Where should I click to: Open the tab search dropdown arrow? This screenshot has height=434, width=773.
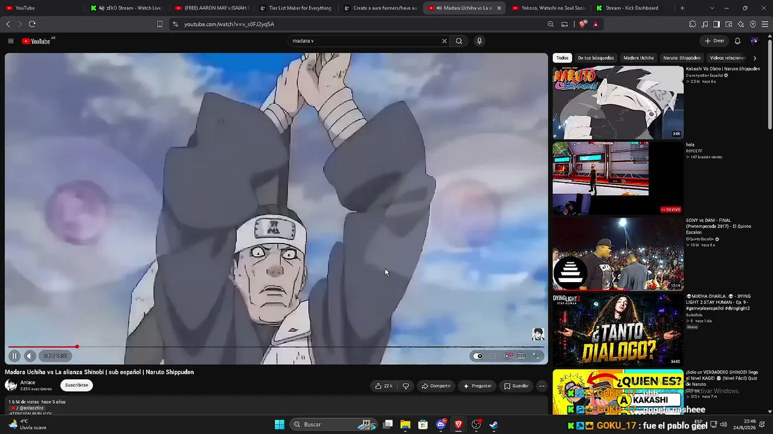click(x=712, y=8)
